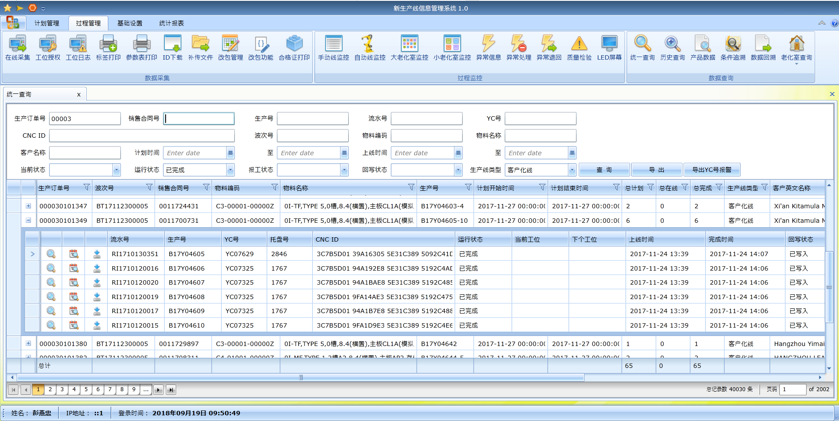The image size is (839, 421).
Task: Expand order row 000030101347
Action: [28, 206]
